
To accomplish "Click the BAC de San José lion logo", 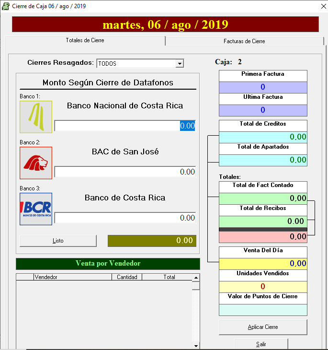I will coord(36,163).
